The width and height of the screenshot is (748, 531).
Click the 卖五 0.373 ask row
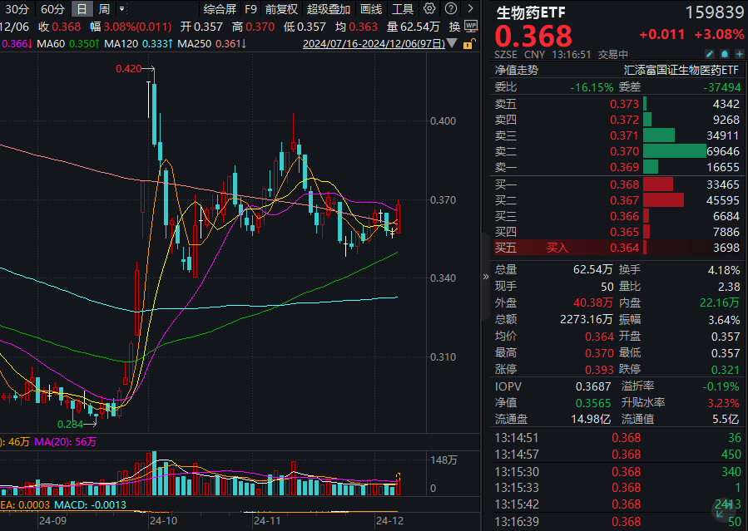pos(617,104)
